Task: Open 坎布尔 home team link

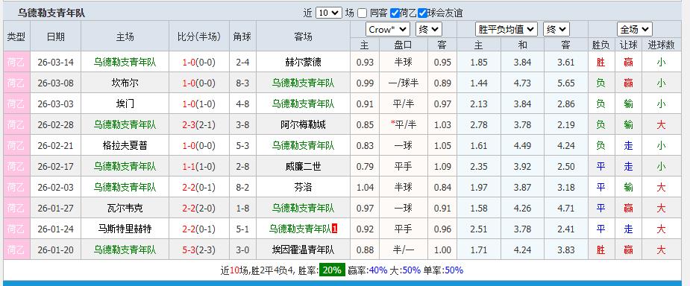Action: 125,83
